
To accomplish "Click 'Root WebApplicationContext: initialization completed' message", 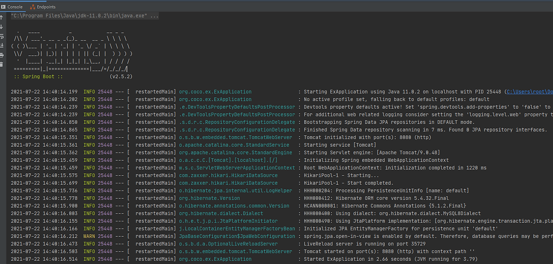I will [395, 168].
